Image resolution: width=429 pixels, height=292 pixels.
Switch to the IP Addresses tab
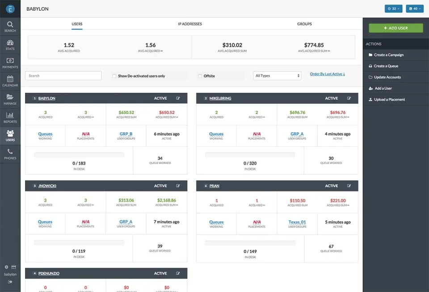(190, 24)
